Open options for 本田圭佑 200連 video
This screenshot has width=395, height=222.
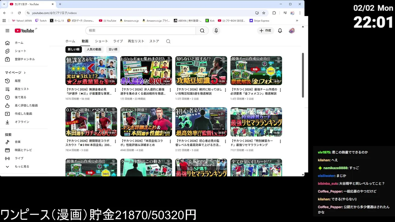[x=115, y=142]
